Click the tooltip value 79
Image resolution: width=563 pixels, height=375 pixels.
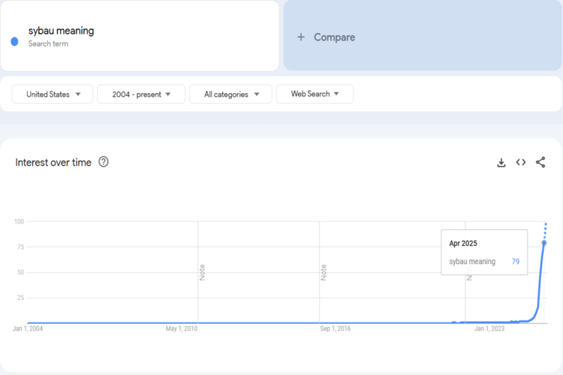pyautogui.click(x=516, y=261)
